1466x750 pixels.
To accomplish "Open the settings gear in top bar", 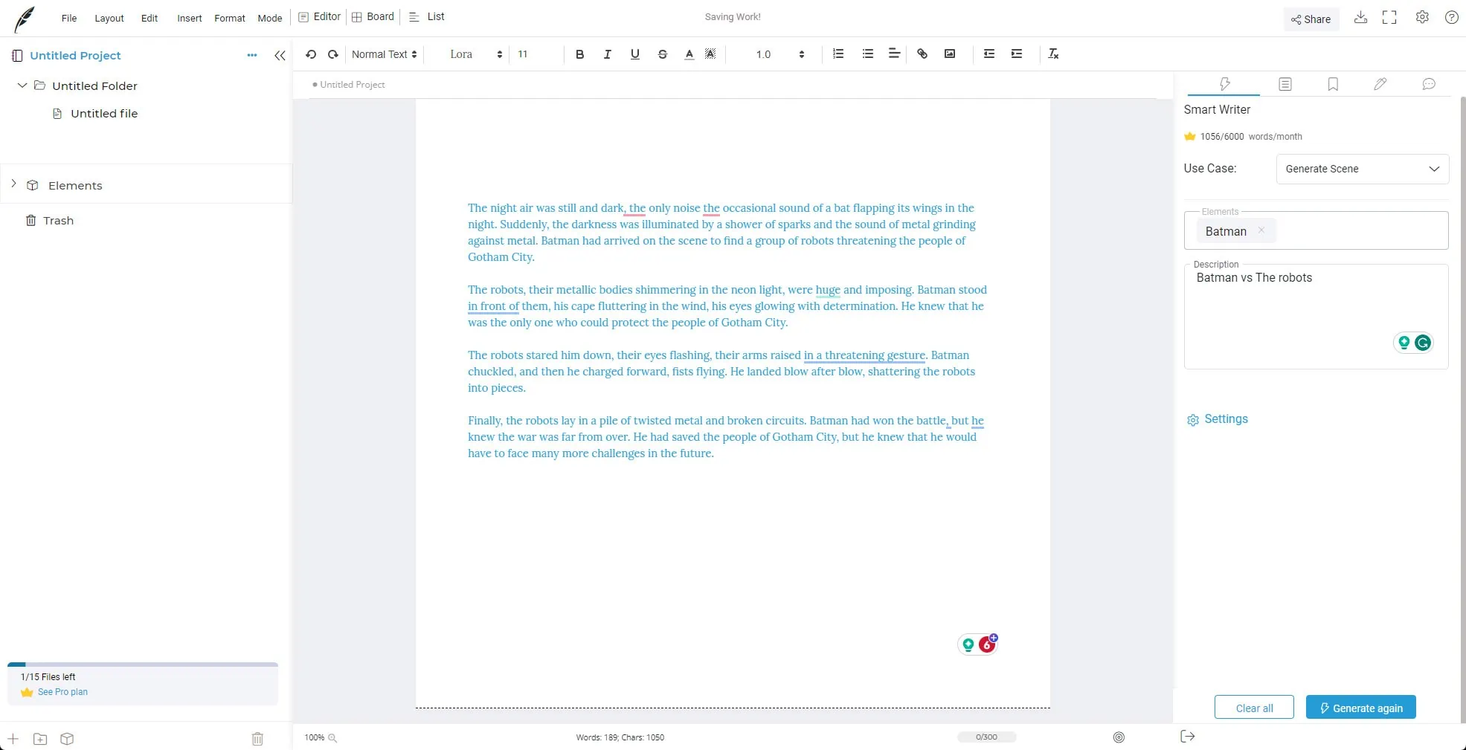I will pos(1422,17).
